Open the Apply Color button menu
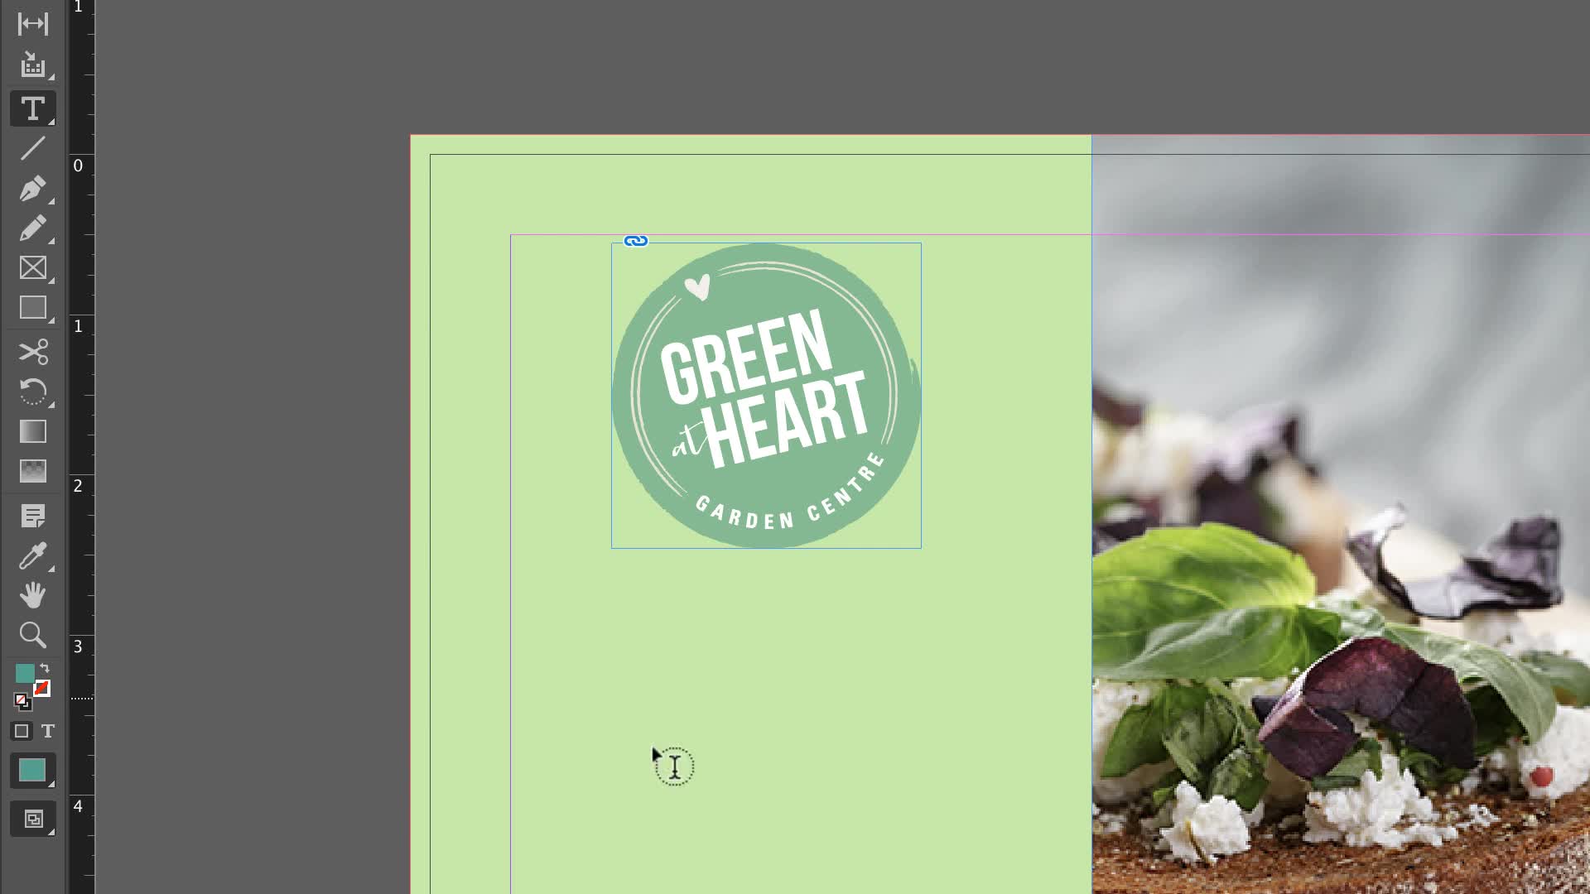1590x894 pixels. [x=33, y=771]
